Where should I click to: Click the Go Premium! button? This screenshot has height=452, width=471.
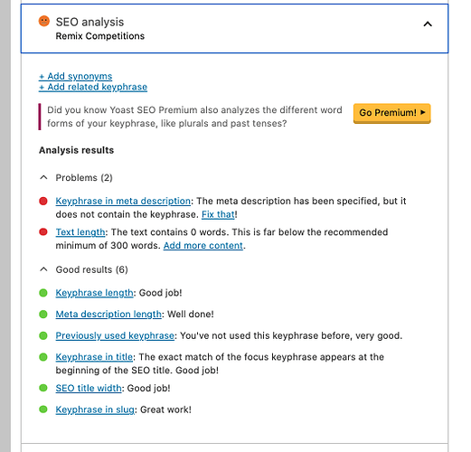[x=392, y=113]
